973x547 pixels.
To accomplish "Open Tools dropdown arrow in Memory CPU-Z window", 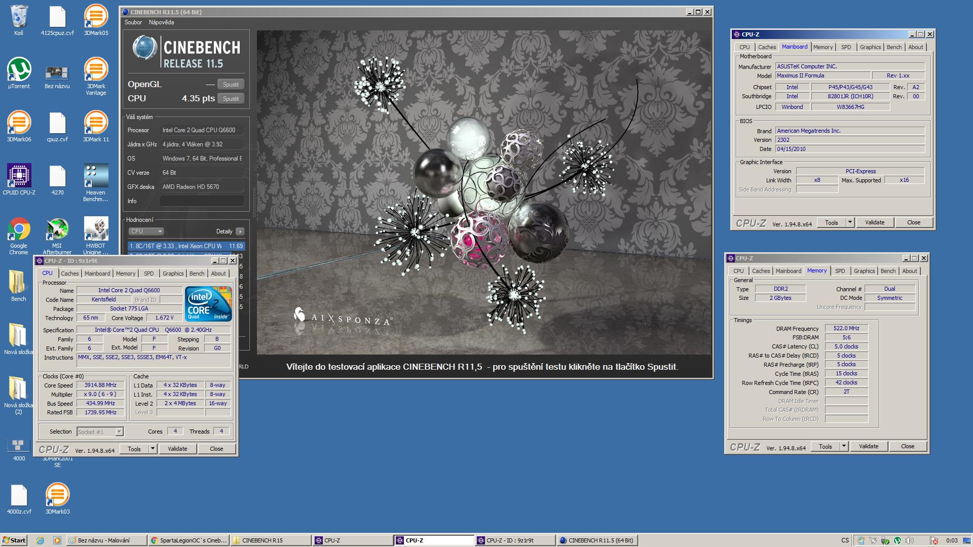I will 844,446.
